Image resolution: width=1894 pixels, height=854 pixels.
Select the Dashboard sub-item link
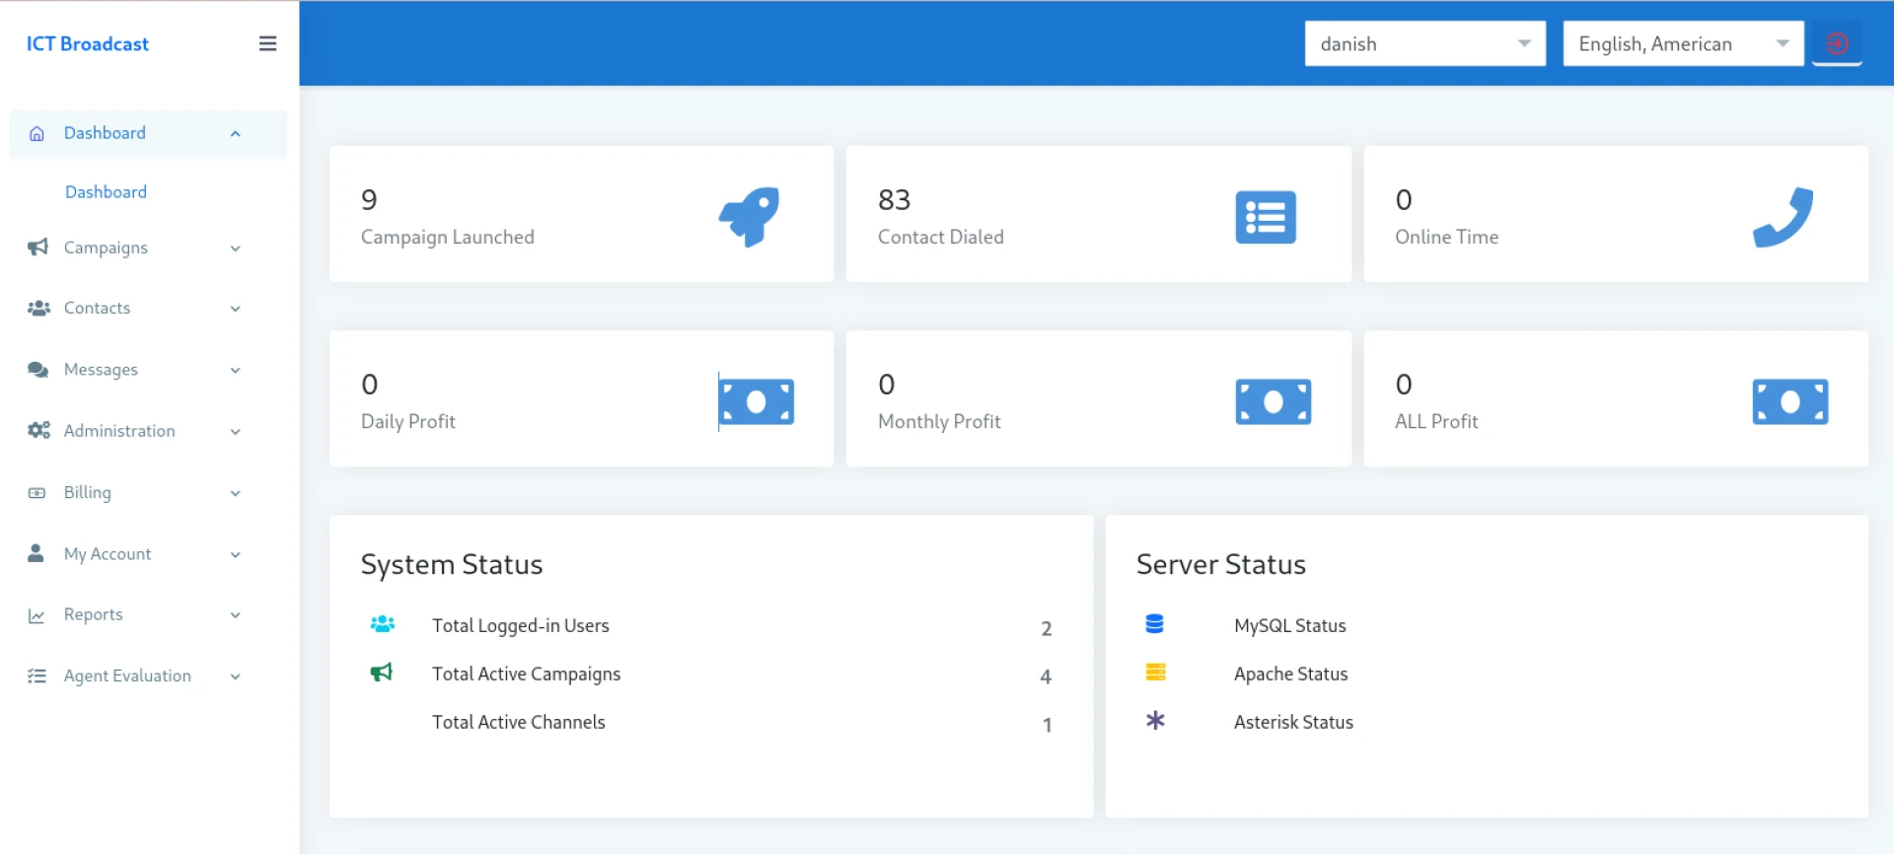106,192
